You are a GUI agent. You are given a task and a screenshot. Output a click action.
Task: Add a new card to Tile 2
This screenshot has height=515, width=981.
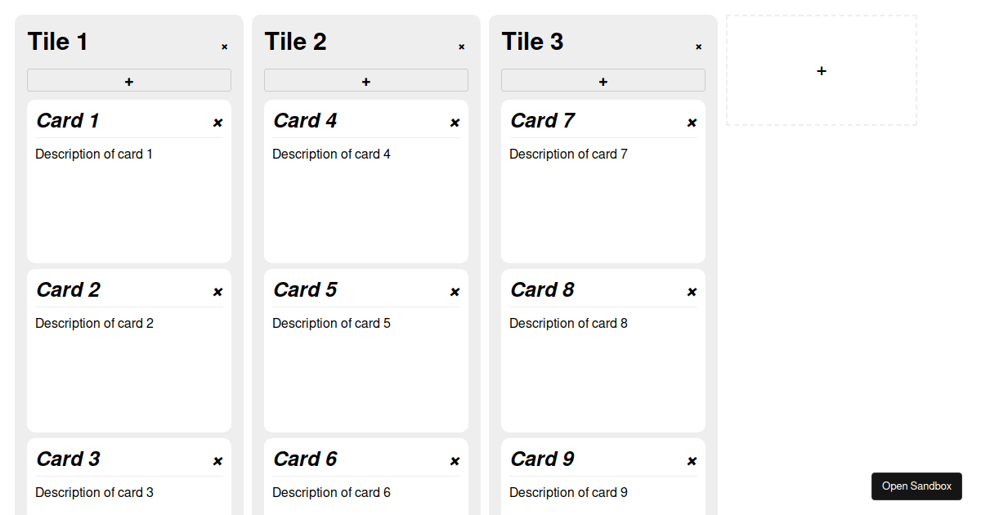366,80
